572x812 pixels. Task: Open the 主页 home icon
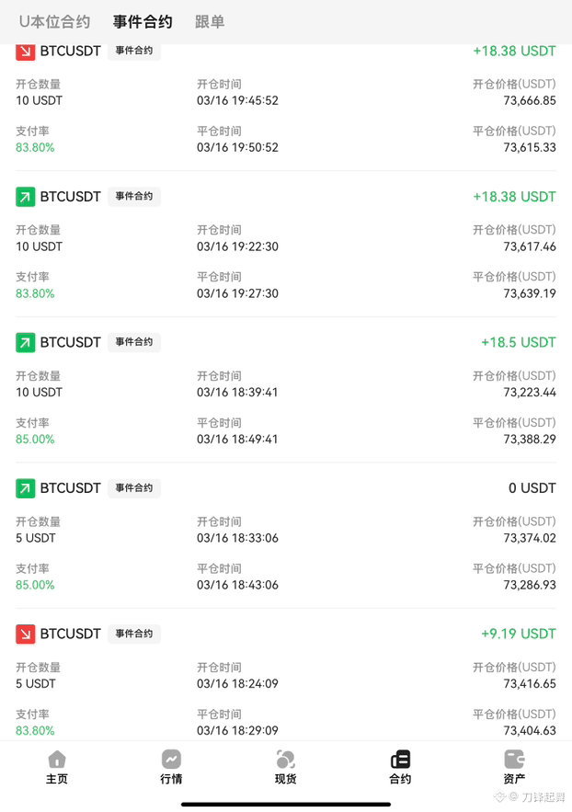click(57, 767)
